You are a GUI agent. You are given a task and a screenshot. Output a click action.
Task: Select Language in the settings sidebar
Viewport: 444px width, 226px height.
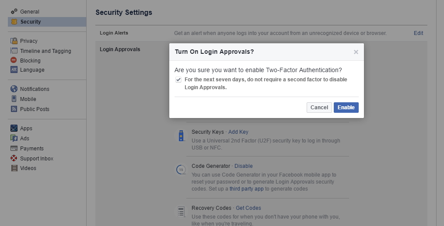(x=32, y=70)
